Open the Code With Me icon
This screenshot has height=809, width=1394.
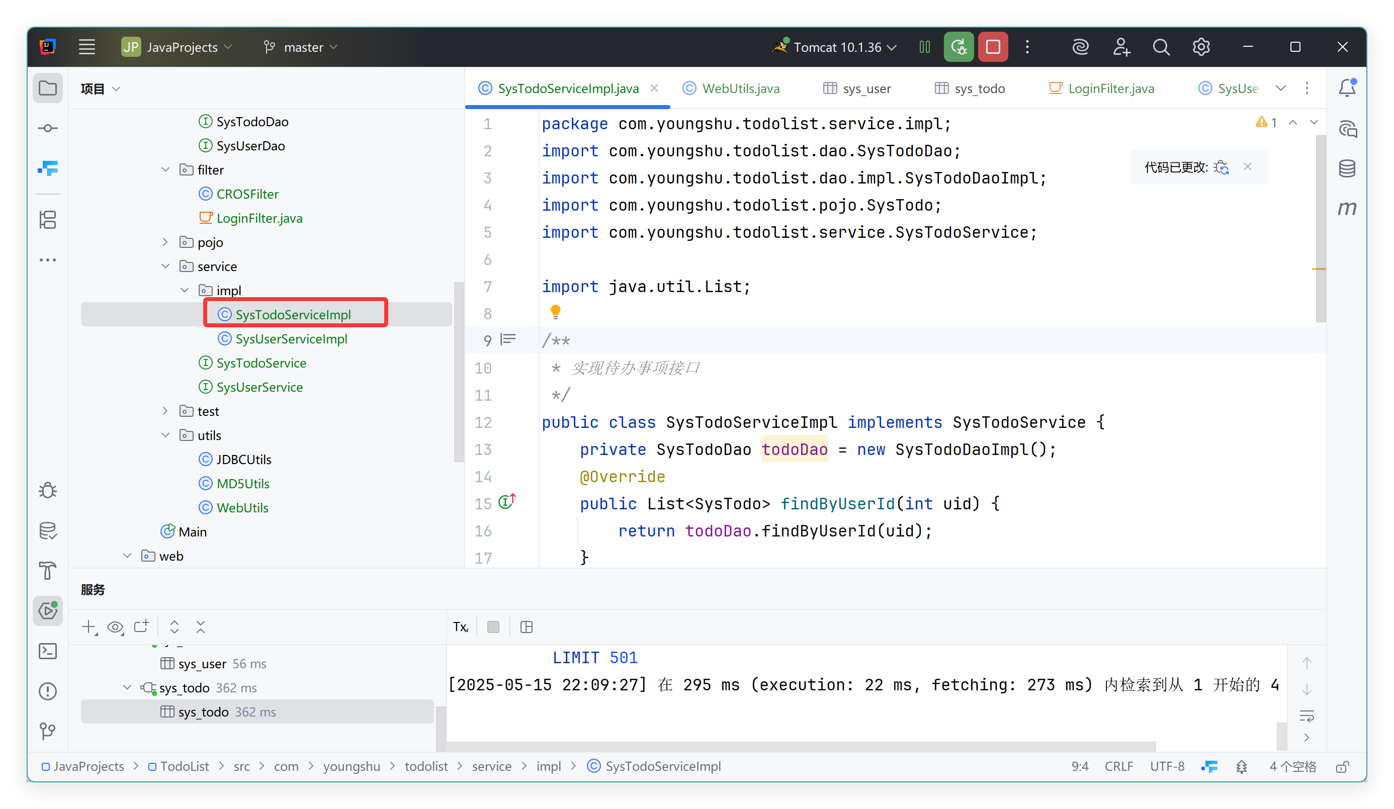click(x=1121, y=47)
